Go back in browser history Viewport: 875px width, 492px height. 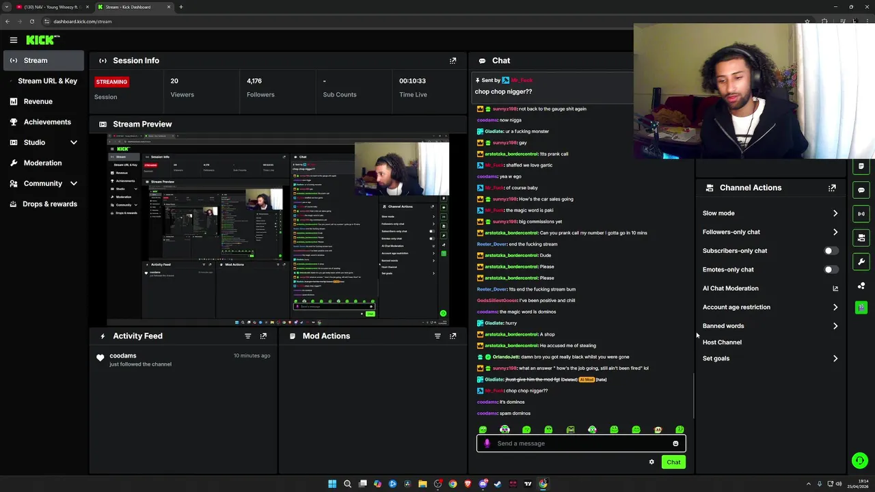pyautogui.click(x=7, y=21)
